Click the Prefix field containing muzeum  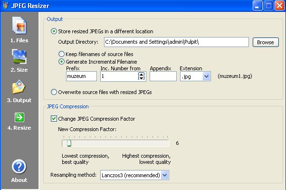81,76
